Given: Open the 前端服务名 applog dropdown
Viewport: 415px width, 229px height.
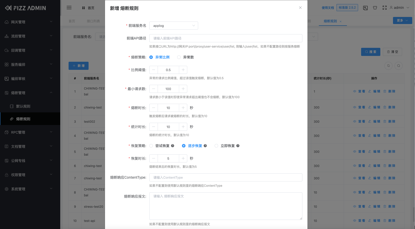Looking at the screenshot, I should 174,26.
